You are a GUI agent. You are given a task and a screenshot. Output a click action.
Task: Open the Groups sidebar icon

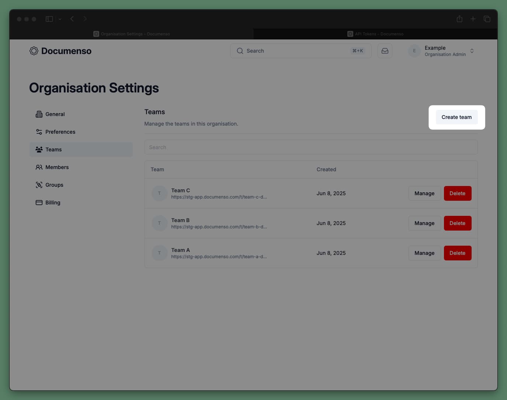click(39, 185)
